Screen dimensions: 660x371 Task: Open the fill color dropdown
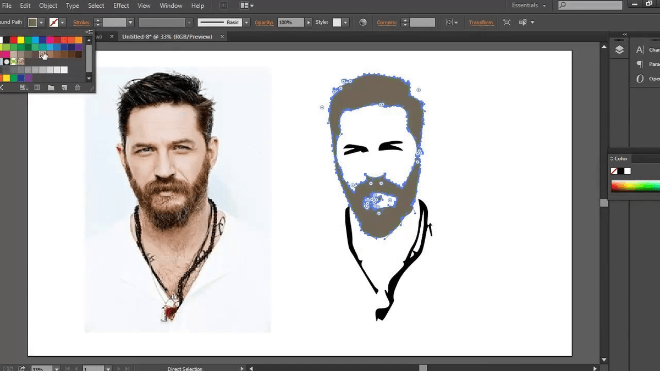click(42, 22)
